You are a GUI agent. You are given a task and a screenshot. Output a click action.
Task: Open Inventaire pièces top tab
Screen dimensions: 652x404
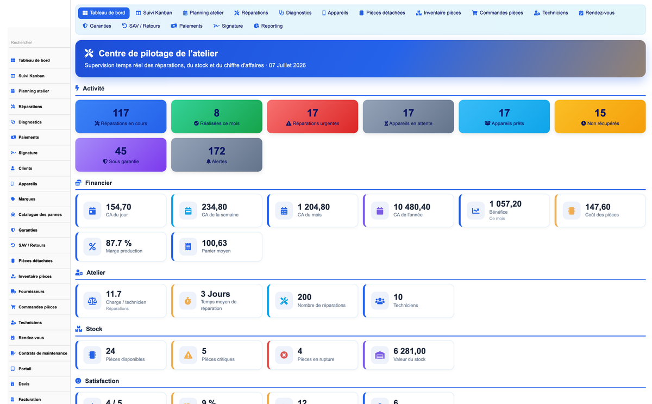pos(438,13)
